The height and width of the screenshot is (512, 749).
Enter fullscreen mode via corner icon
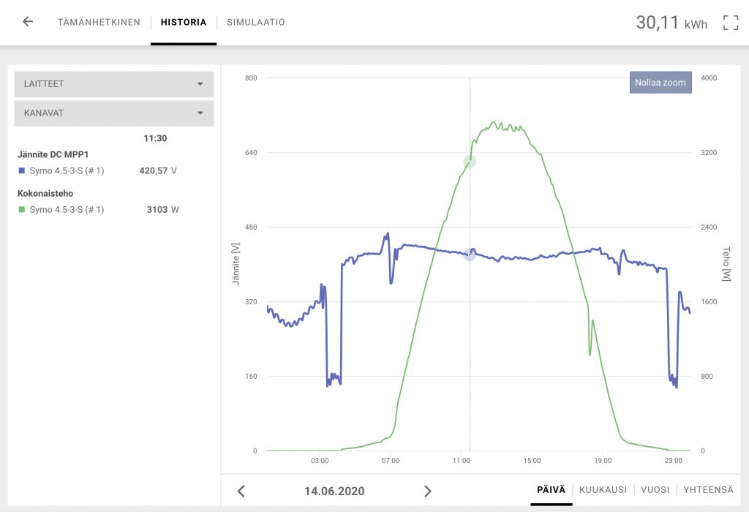[x=730, y=23]
